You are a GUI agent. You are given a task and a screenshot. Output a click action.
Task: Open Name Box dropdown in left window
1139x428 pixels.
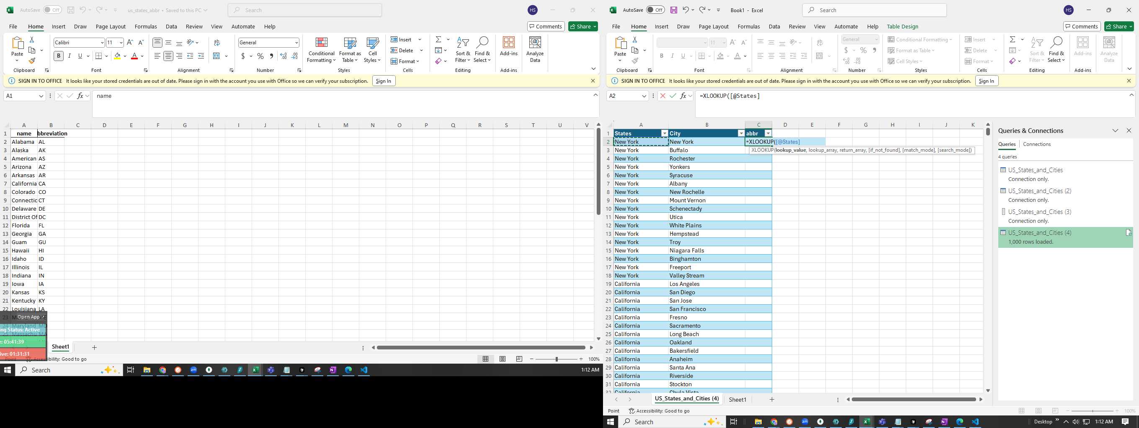point(41,96)
